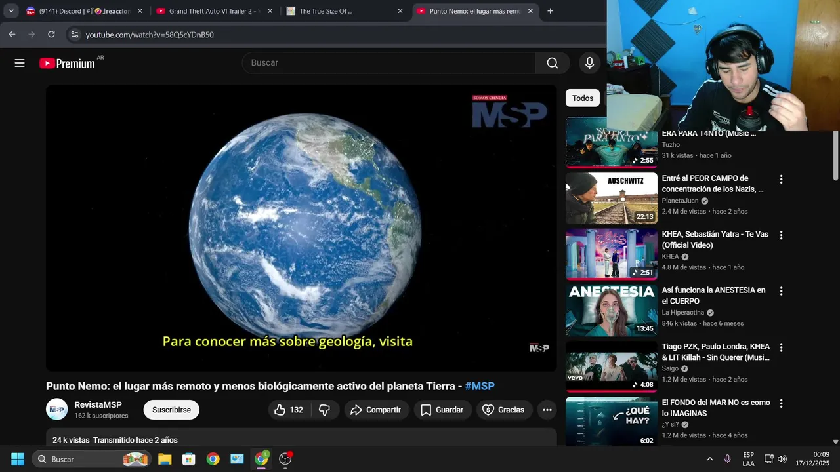Open the network display tray icon

(768, 459)
